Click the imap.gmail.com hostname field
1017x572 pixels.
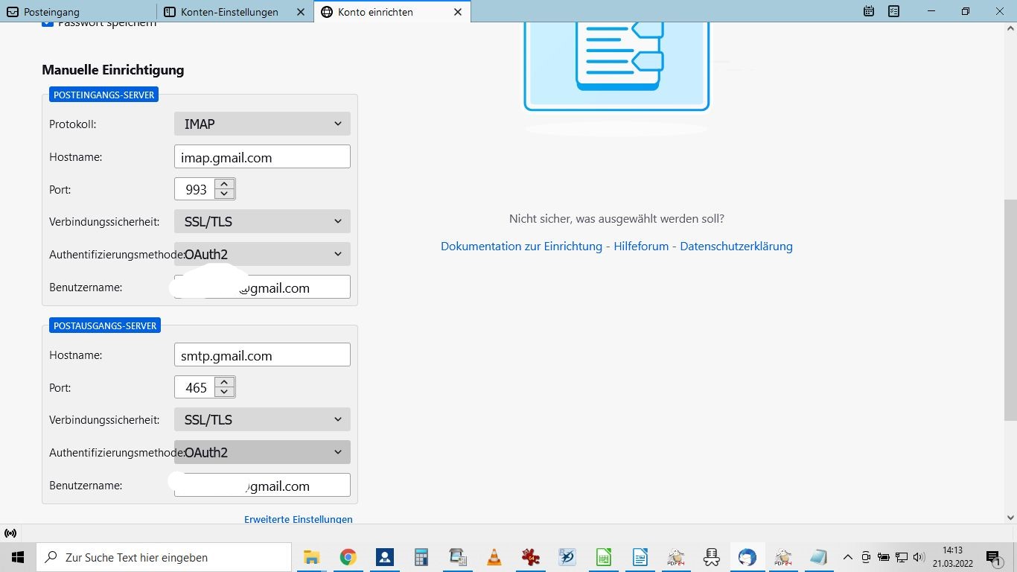point(262,157)
